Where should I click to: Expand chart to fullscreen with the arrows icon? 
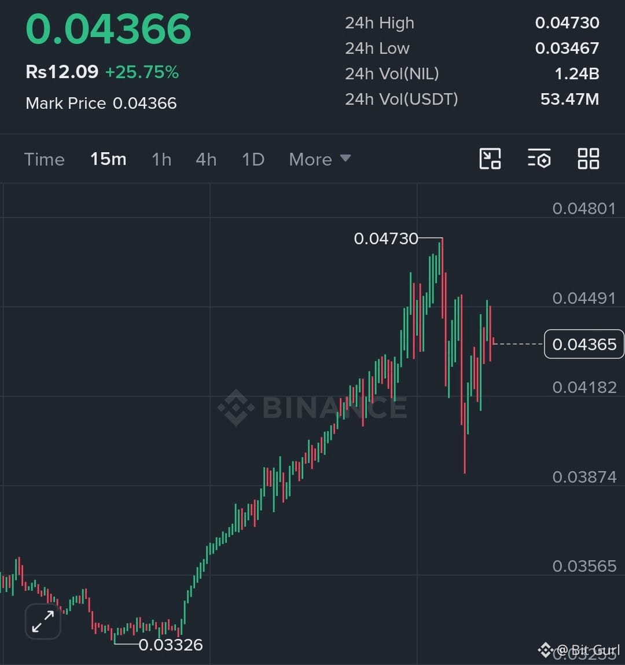click(43, 622)
